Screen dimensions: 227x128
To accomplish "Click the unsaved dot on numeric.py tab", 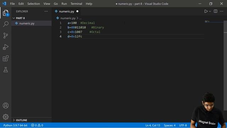I will pos(77,11).
